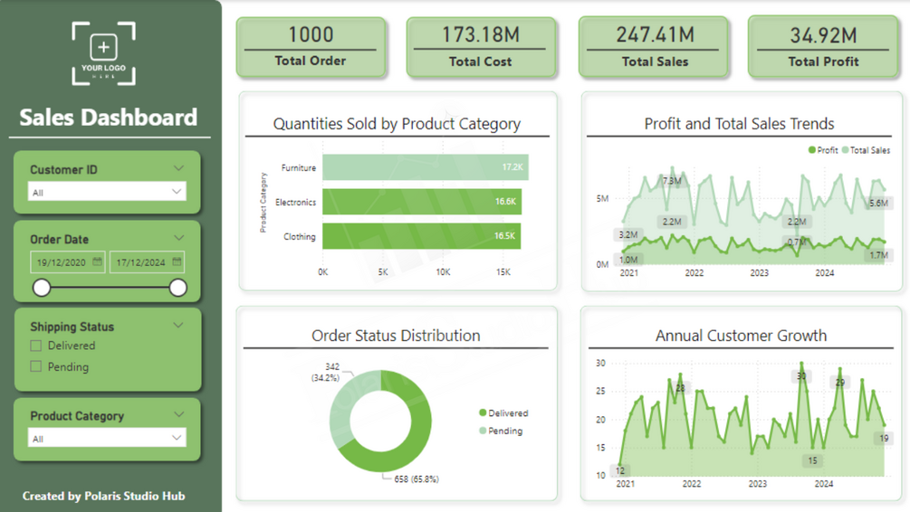Click the Total Sales legend marker
Screen dimensions: 910x512
[x=846, y=150]
